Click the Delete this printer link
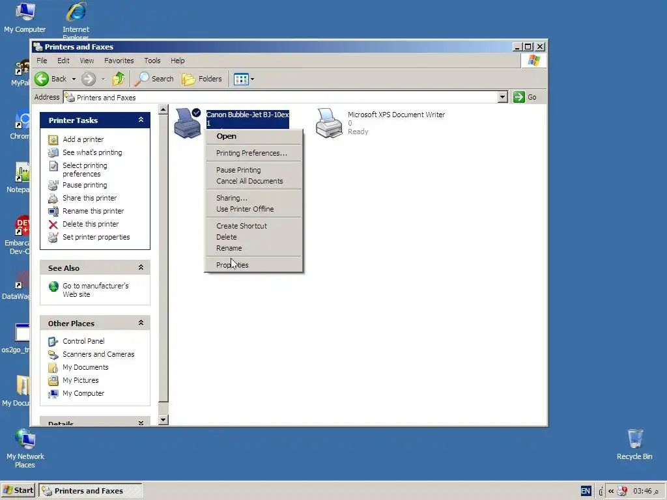 tap(91, 224)
